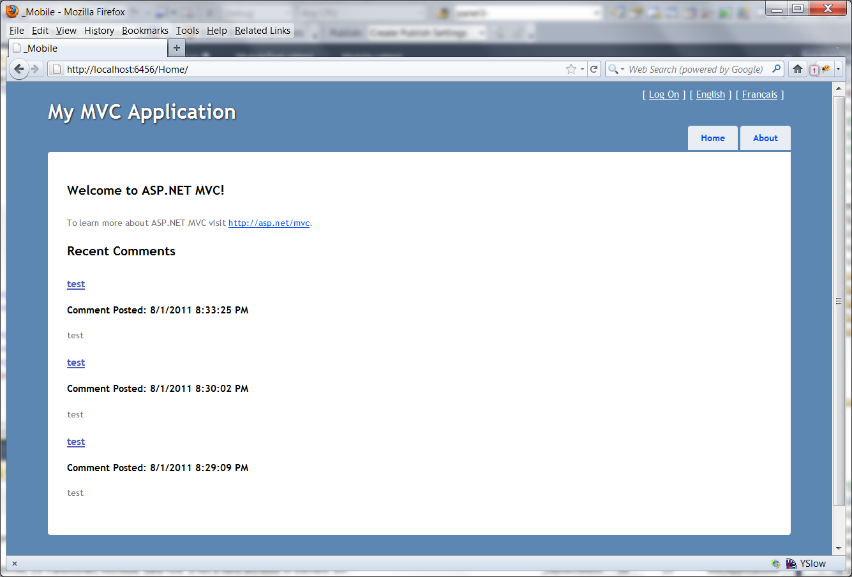Image resolution: width=852 pixels, height=577 pixels.
Task: Click the page icon in the address bar
Action: (x=57, y=69)
